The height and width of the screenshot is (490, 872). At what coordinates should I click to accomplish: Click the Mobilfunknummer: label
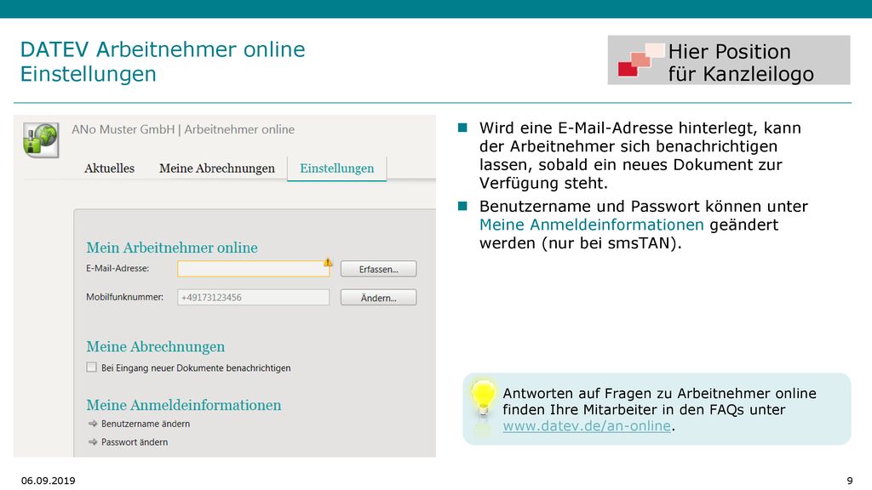[x=124, y=297]
